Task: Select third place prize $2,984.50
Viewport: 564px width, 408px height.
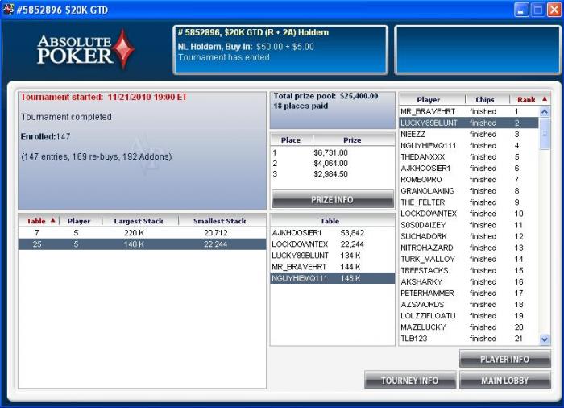Action: pos(332,174)
